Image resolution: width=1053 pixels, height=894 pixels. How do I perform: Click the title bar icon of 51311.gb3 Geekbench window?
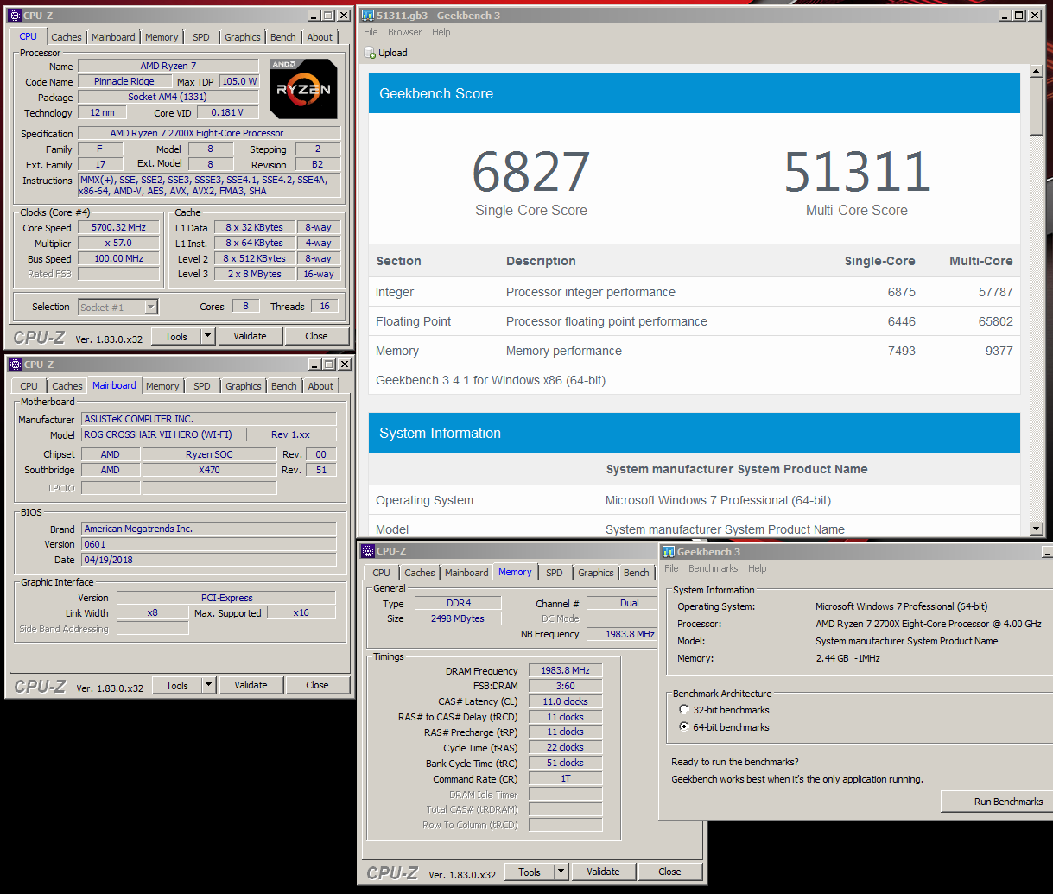pyautogui.click(x=367, y=16)
